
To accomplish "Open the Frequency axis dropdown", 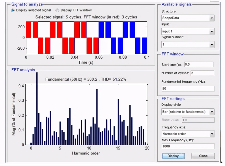I will [188, 134].
